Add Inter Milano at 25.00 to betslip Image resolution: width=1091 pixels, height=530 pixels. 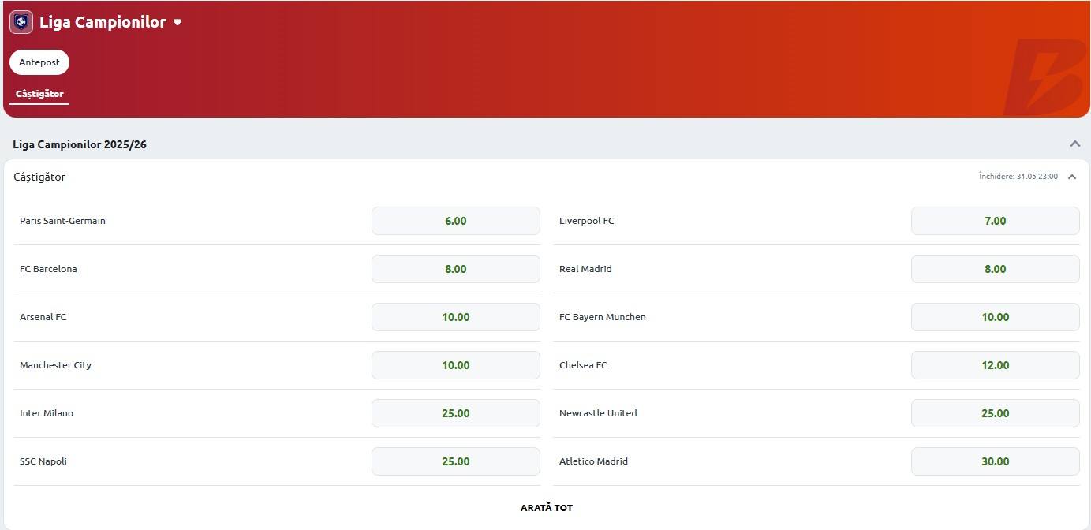pos(456,413)
